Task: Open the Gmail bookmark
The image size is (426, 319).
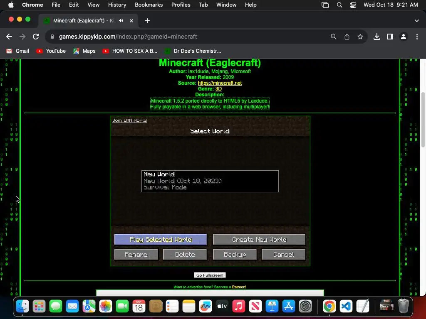Action: click(17, 51)
